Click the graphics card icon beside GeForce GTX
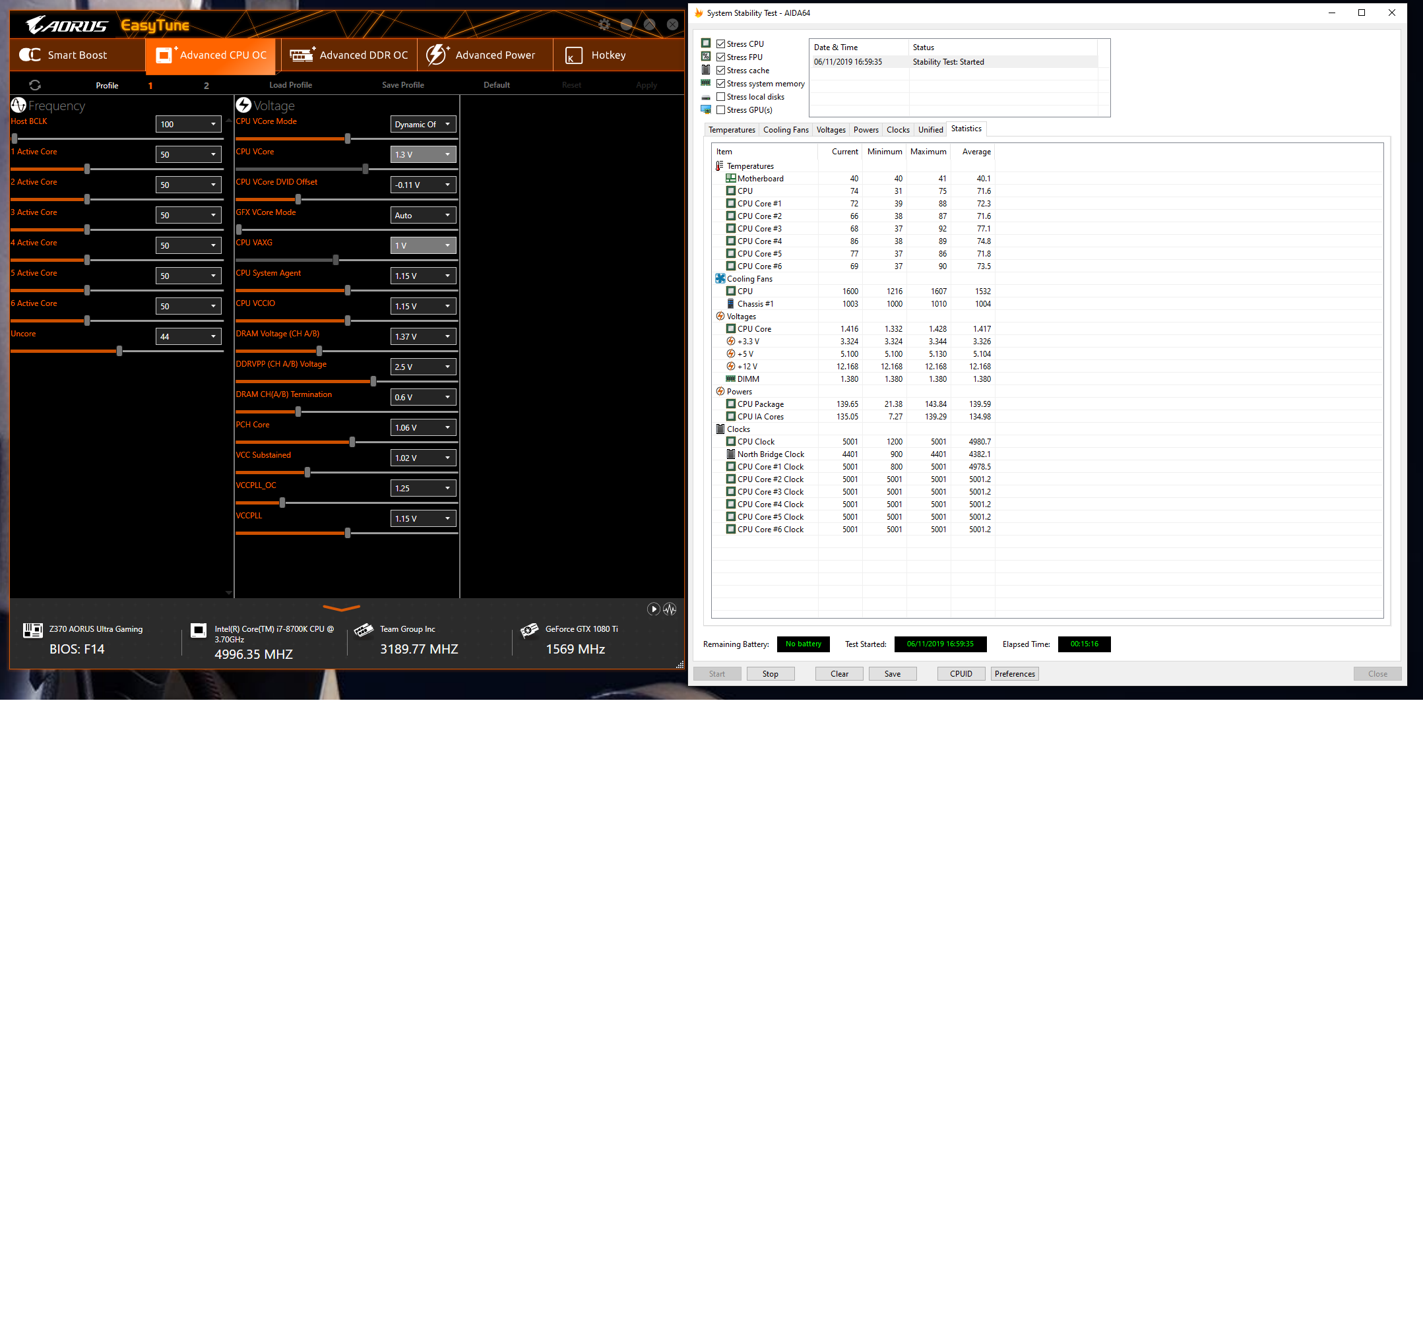 click(530, 630)
